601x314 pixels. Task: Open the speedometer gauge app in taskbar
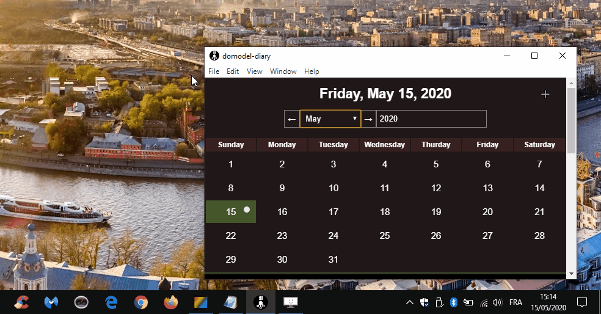pos(81,302)
